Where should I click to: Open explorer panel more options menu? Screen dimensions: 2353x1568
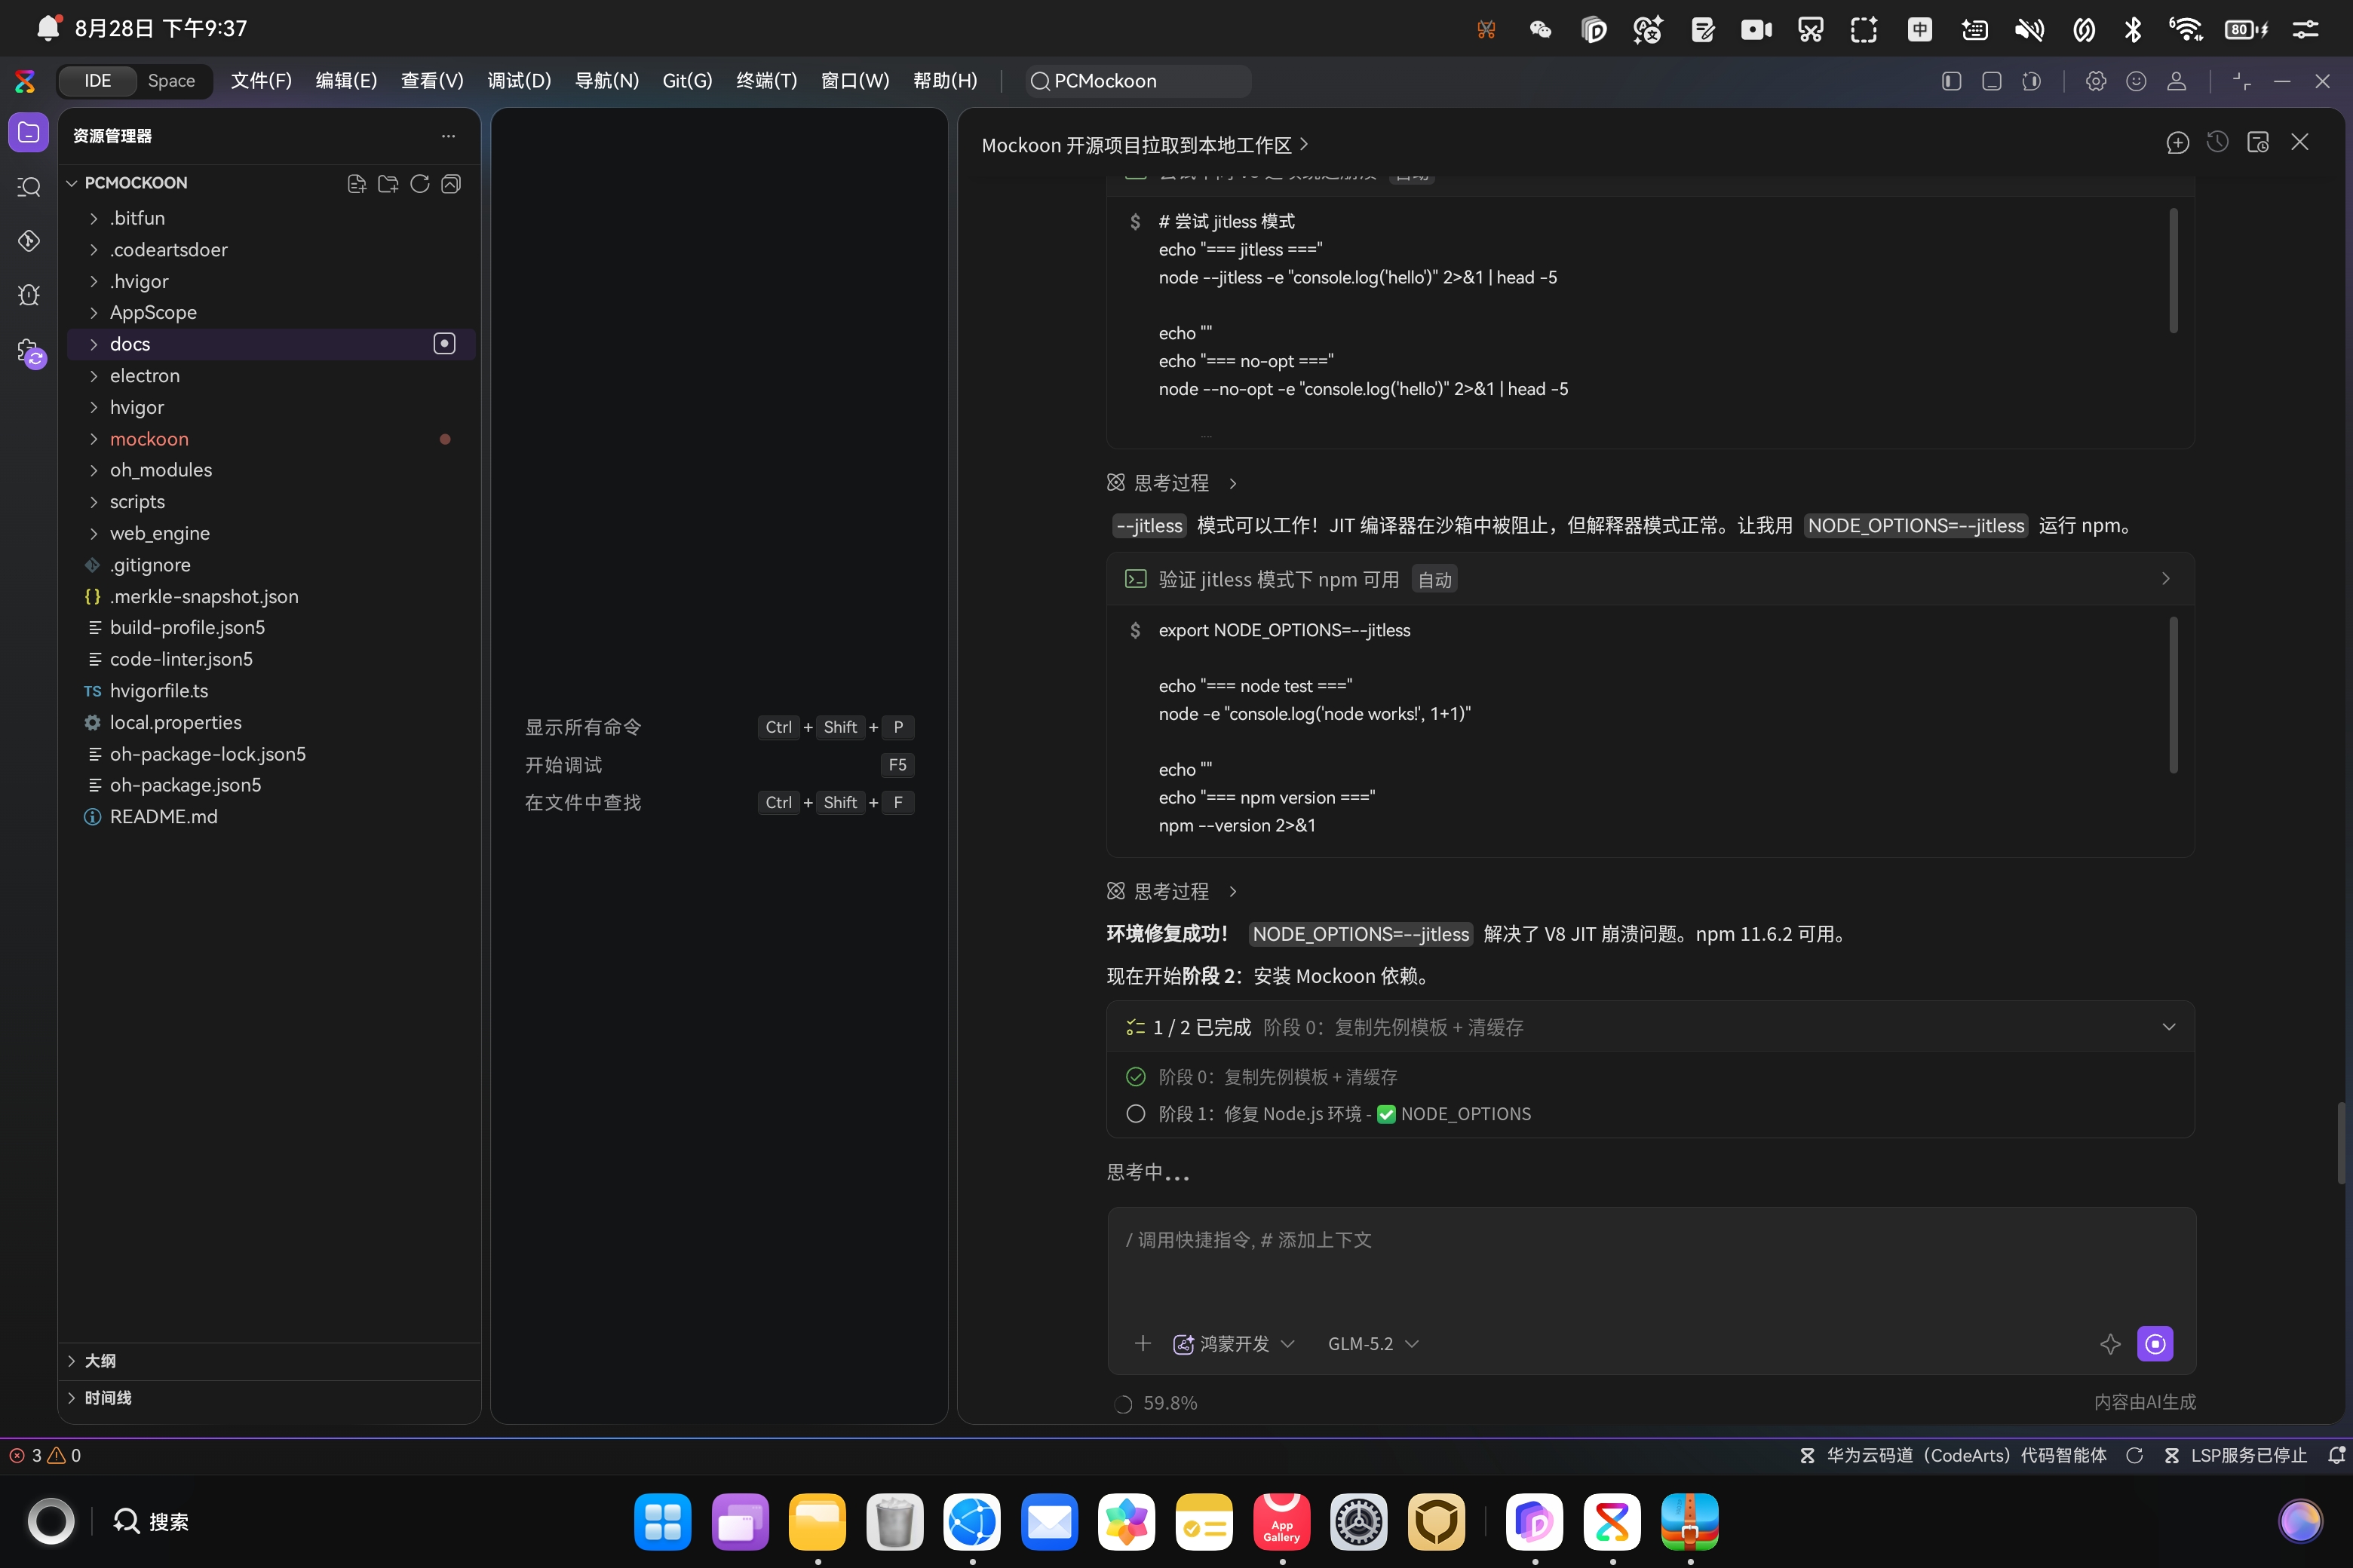448,135
